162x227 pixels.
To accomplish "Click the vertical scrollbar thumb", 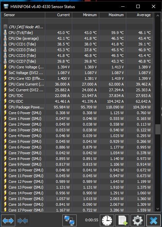I will pos(158,129).
